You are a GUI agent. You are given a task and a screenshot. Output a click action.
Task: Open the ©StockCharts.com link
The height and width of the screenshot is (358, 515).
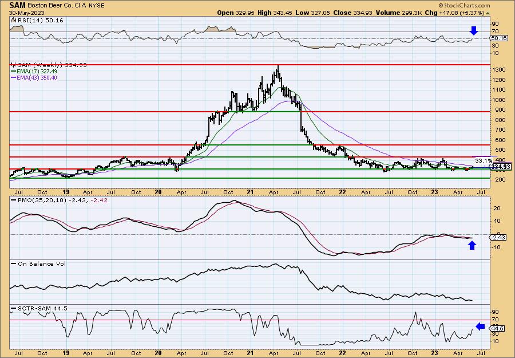(464, 5)
